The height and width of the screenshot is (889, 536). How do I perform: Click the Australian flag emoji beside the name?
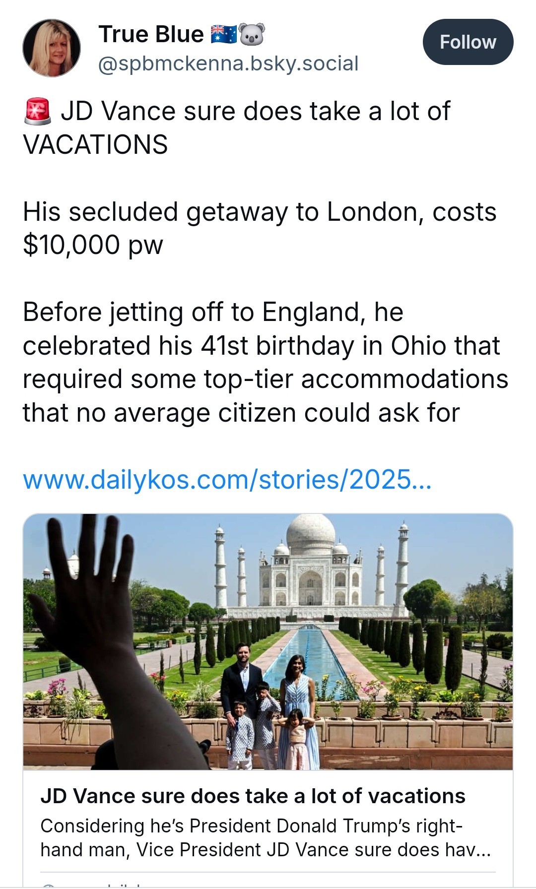[x=224, y=34]
